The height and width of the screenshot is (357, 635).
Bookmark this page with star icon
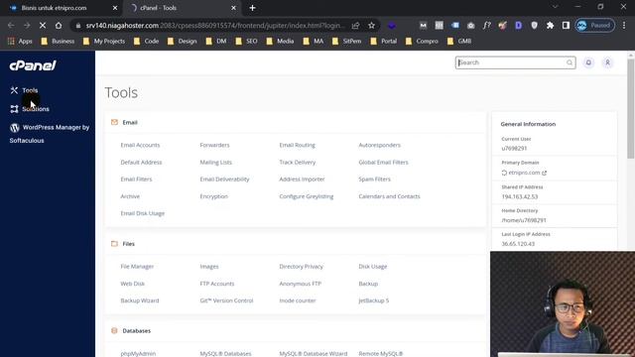(371, 26)
